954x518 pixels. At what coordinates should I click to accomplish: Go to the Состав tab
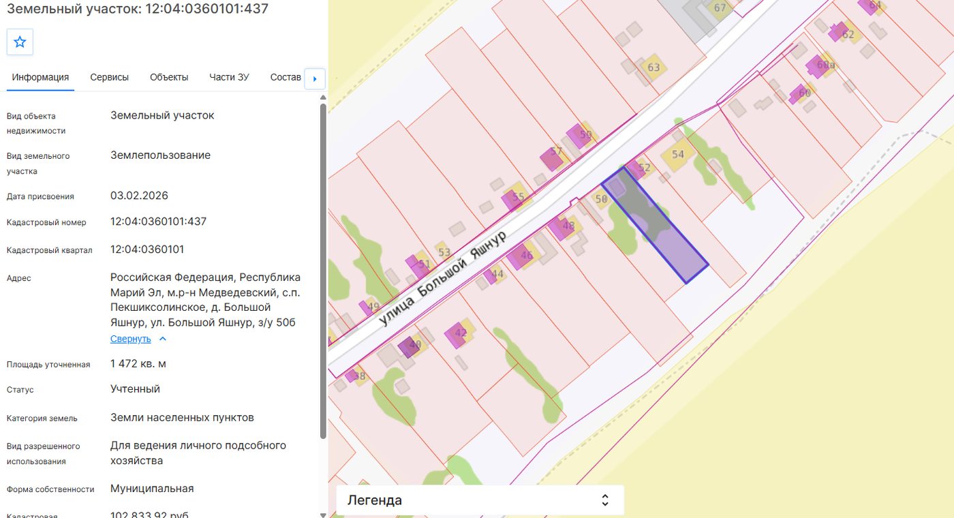[x=286, y=77]
